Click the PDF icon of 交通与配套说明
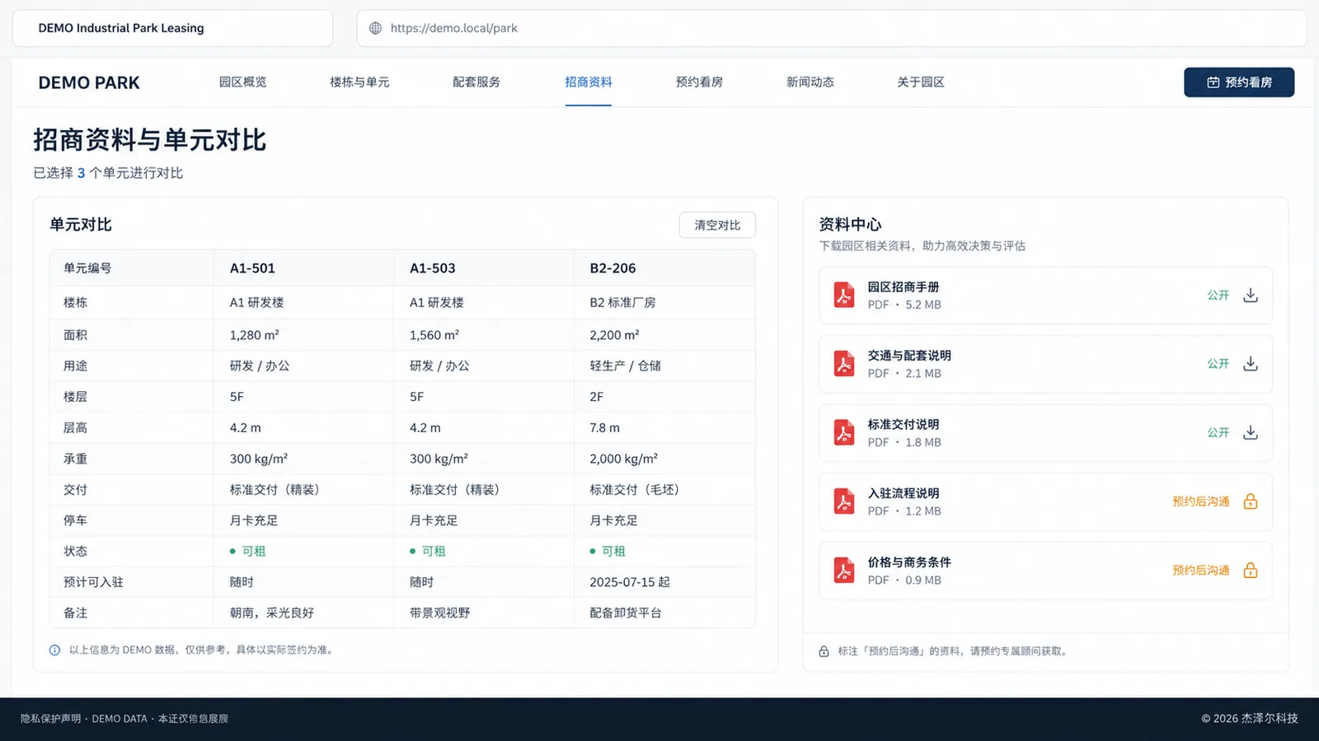Image resolution: width=1319 pixels, height=741 pixels. [x=843, y=363]
